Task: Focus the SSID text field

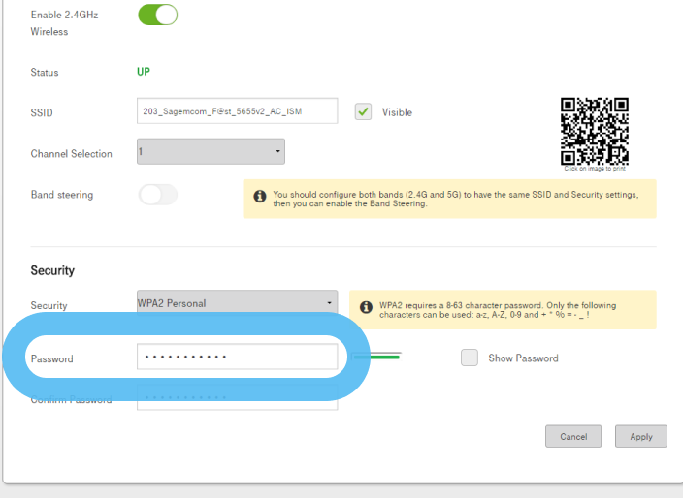Action: [237, 111]
